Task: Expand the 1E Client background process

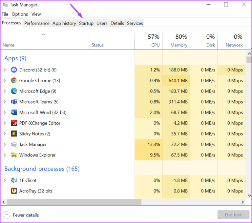Action: pos(5,180)
